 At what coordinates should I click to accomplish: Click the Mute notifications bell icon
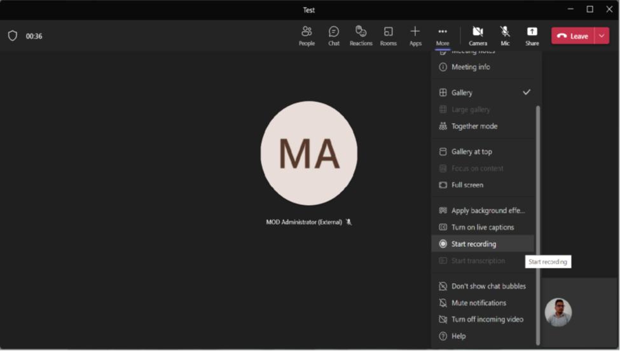[x=443, y=303]
